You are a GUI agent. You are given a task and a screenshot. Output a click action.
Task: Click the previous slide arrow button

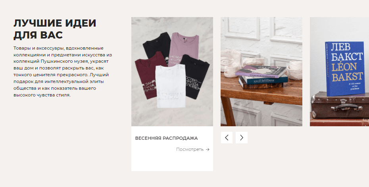point(227,137)
